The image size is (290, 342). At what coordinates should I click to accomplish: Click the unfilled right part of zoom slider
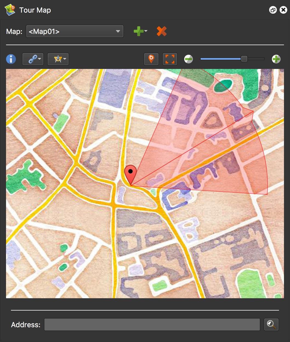point(256,59)
